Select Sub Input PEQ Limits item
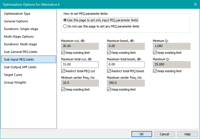The width and height of the screenshot is (200, 139). (x=29, y=59)
